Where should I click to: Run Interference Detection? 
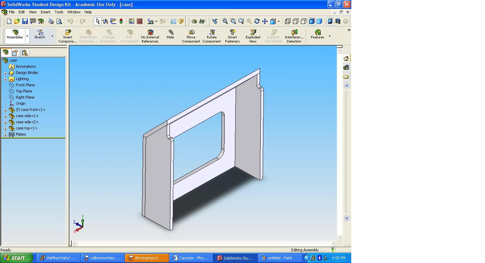click(294, 36)
